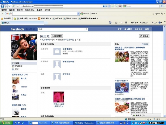The height and width of the screenshot is (125, 166).
Task: Click the Windows Start button
Action: [6, 123]
